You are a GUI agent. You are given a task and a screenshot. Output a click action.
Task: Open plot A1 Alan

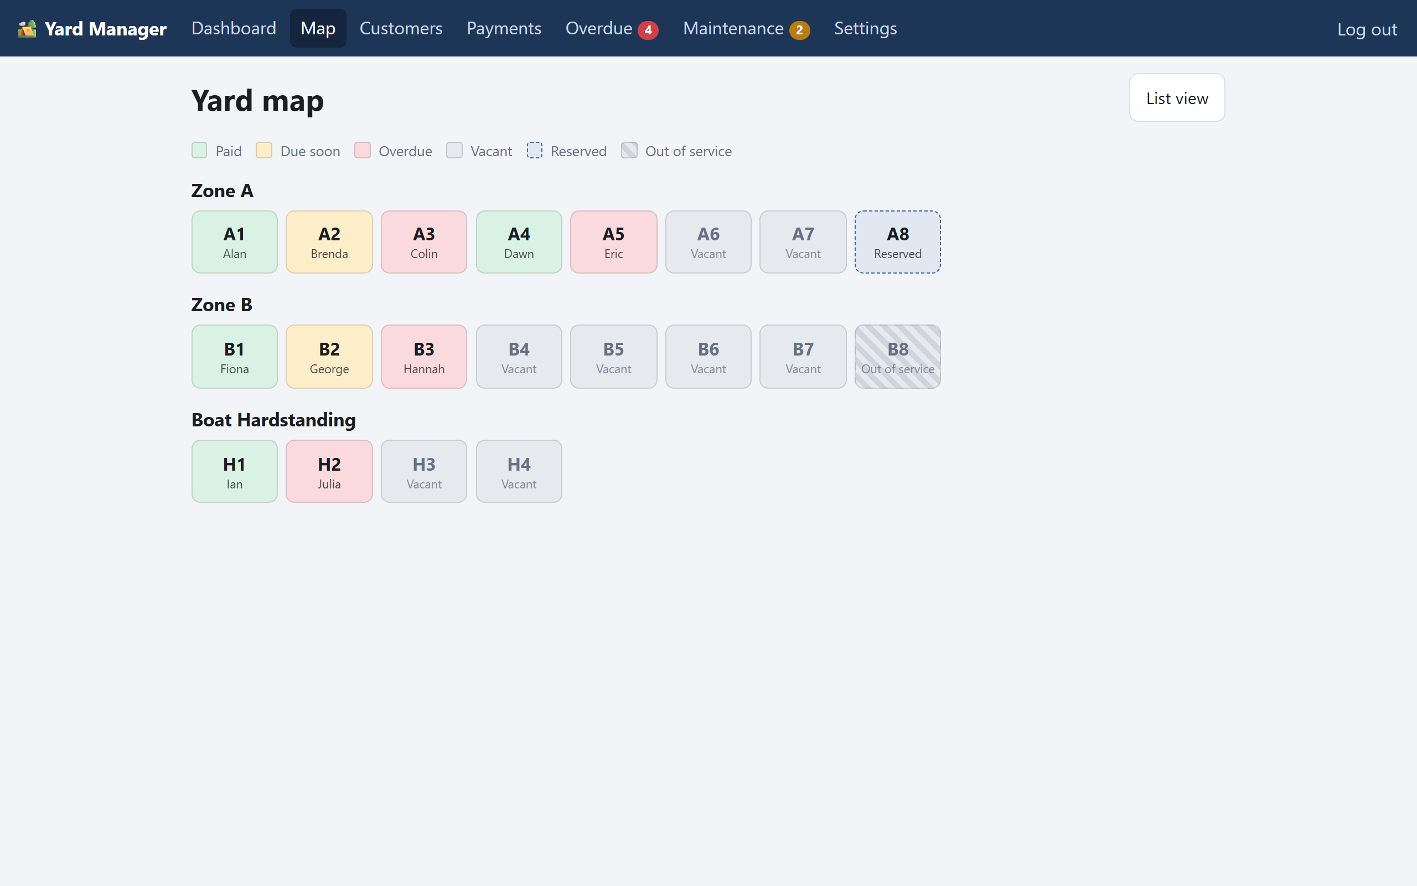pos(234,242)
